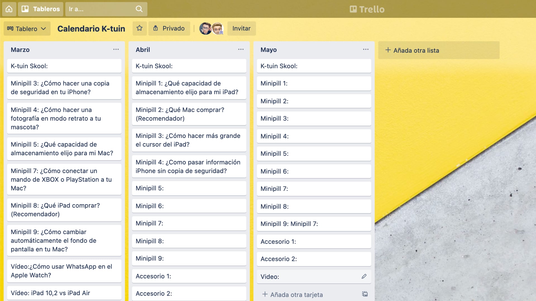The height and width of the screenshot is (301, 536).
Task: Open Minipill 4 pet portrait photo card
Action: (64, 118)
